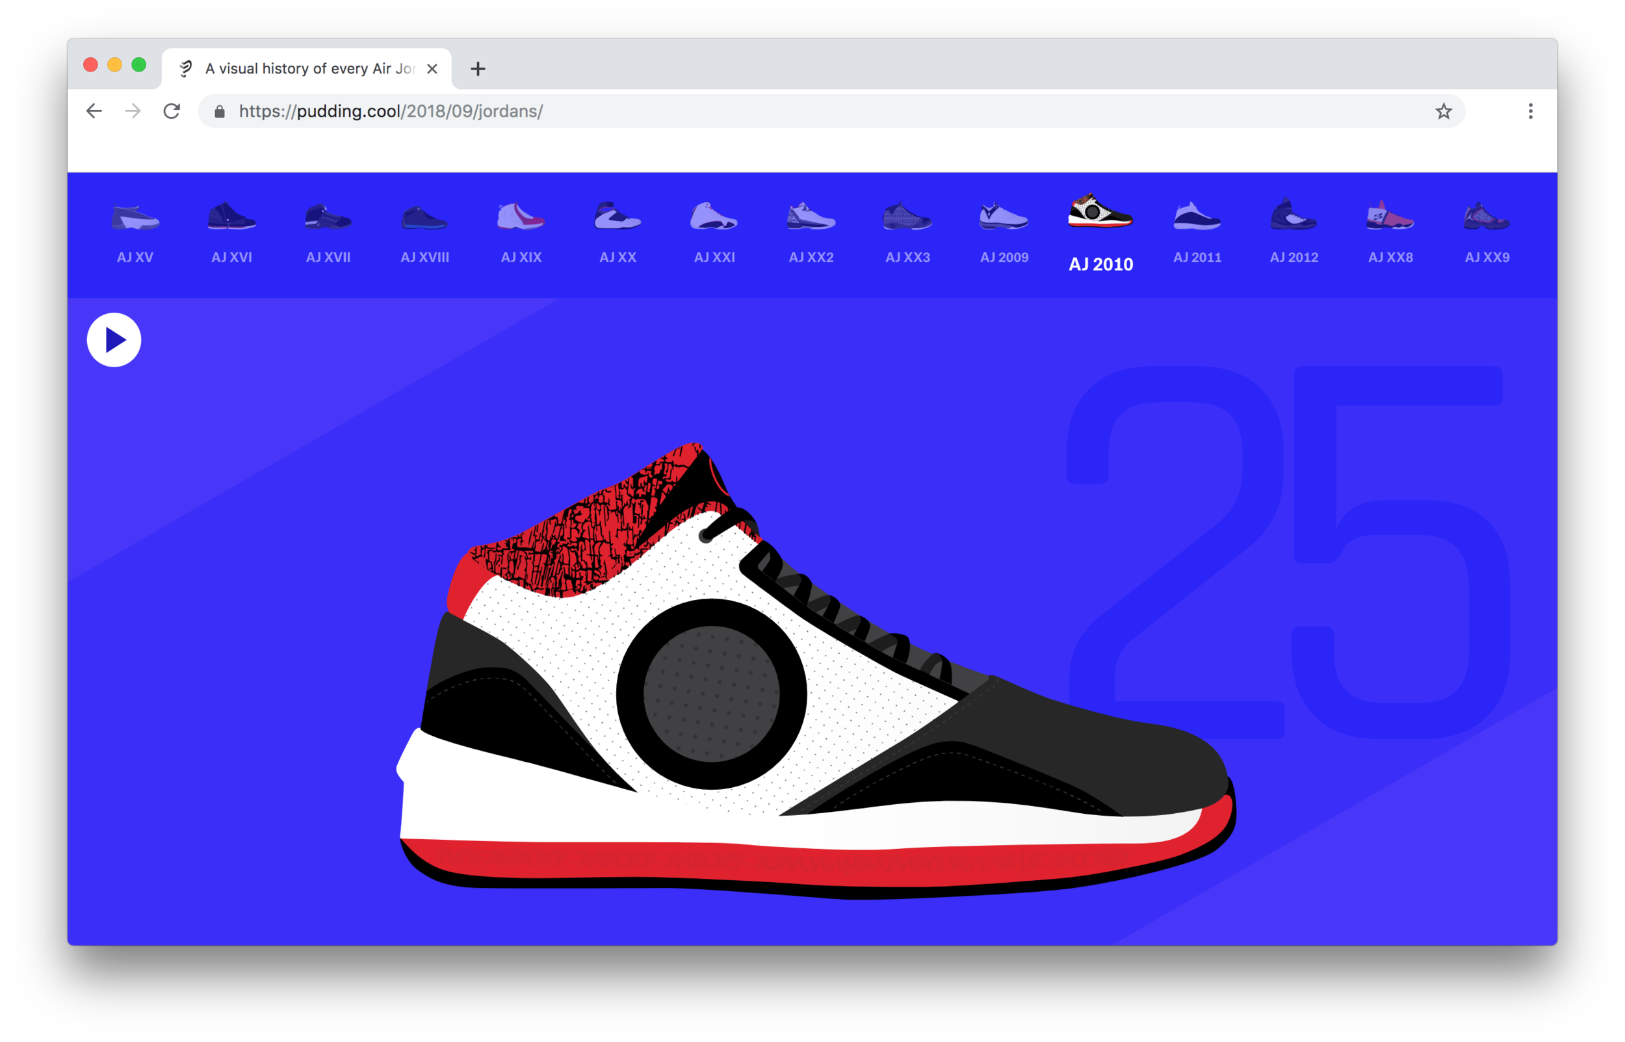Click the play button on the shoe viewer
Viewport: 1625px width, 1042px height.
(x=114, y=340)
